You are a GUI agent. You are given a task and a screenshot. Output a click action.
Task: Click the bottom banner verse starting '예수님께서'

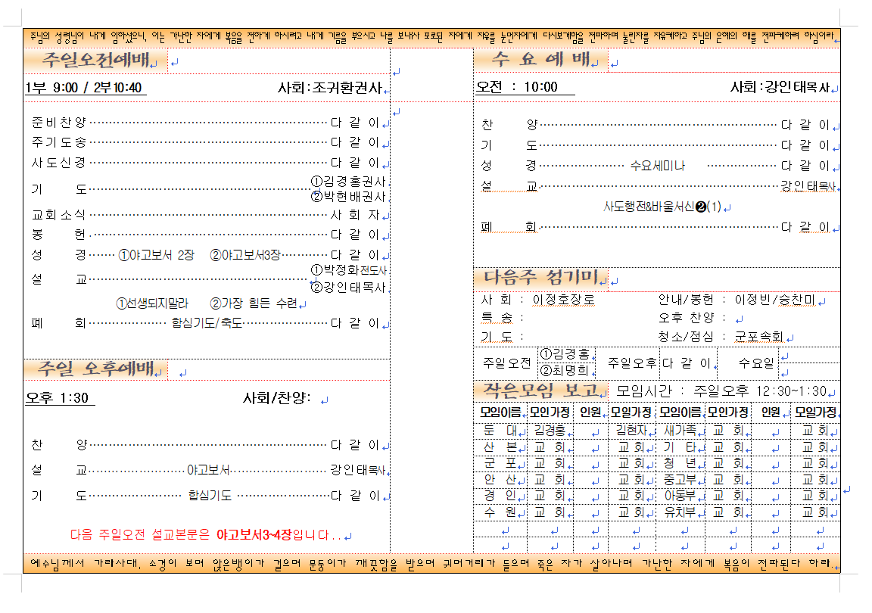click(431, 564)
